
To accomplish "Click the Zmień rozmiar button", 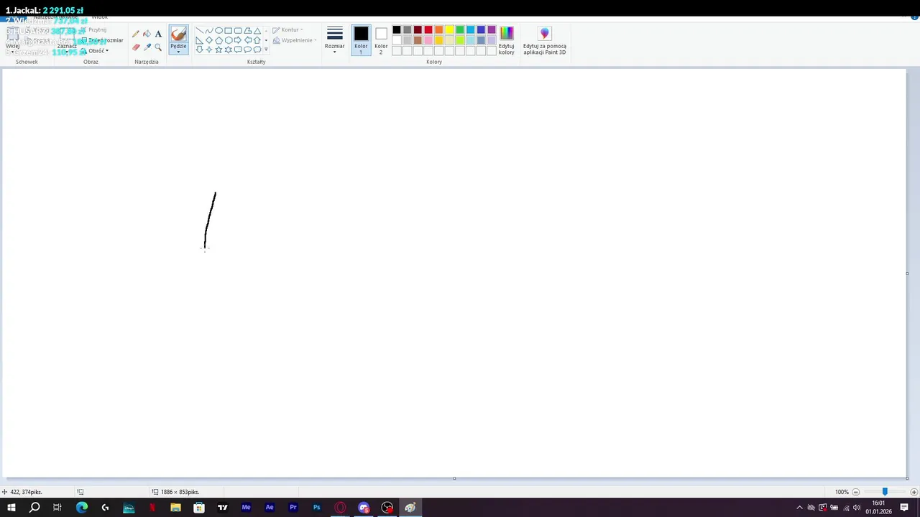I will click(102, 40).
